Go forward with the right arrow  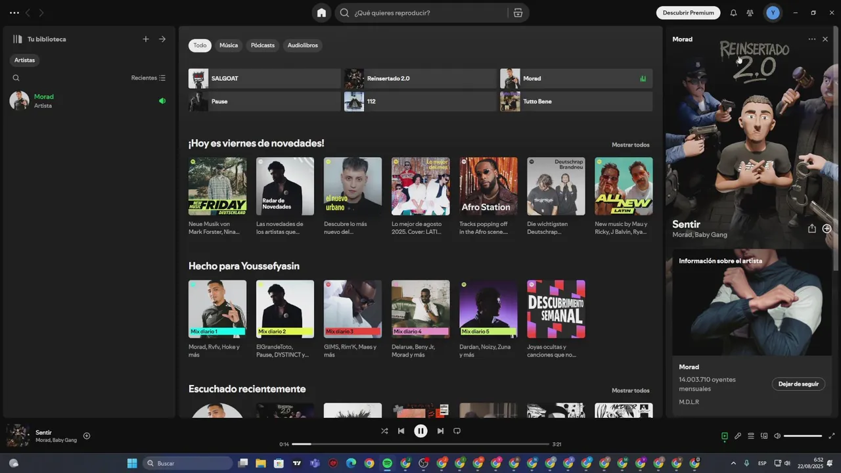pos(41,12)
